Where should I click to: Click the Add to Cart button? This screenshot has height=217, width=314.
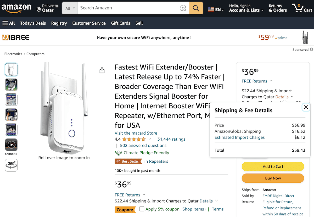pyautogui.click(x=273, y=166)
